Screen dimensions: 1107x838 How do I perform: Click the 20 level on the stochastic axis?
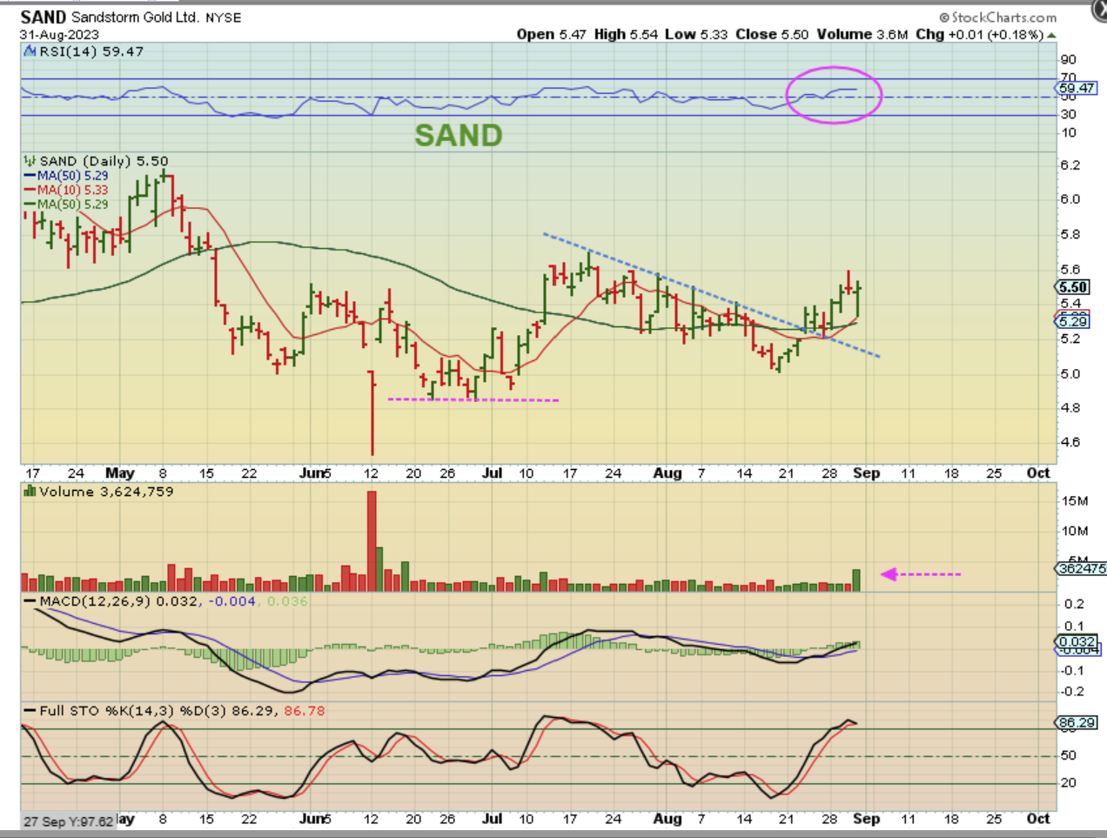click(1068, 782)
